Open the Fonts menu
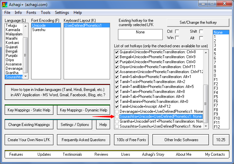The width and height of the screenshot is (234, 164). 31,13
